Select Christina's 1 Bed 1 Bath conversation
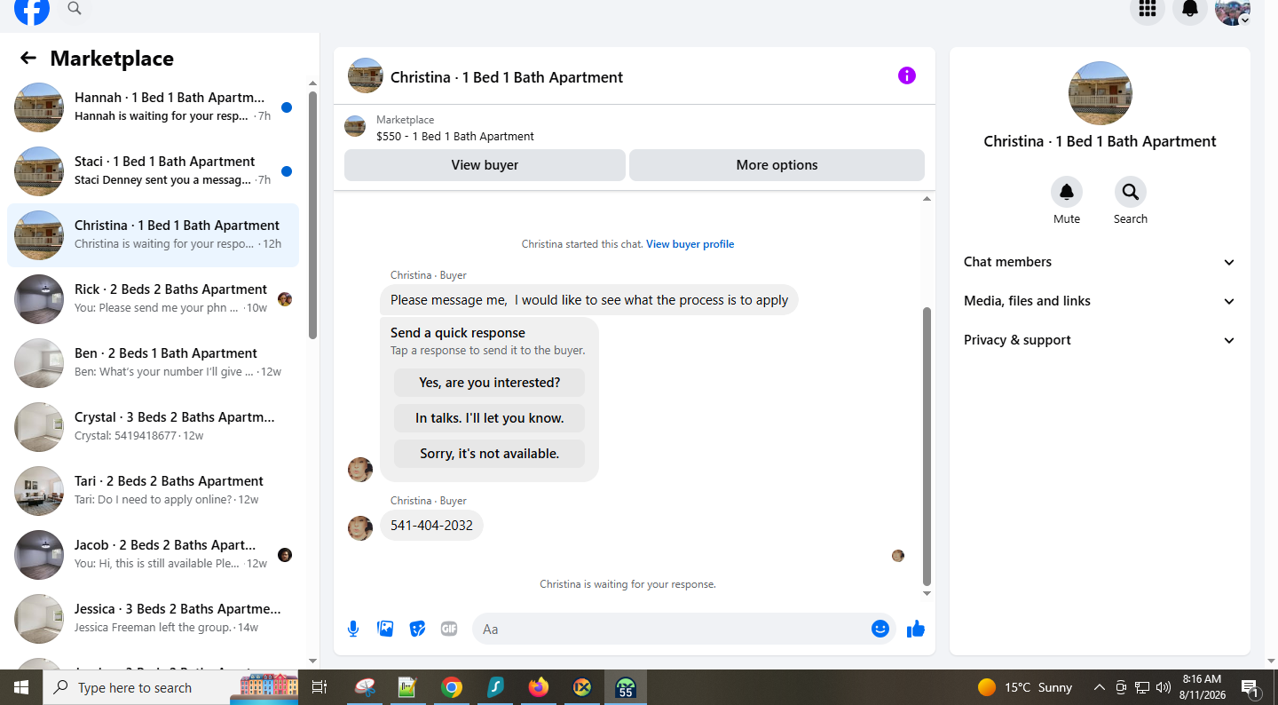This screenshot has width=1278, height=705. coord(153,235)
